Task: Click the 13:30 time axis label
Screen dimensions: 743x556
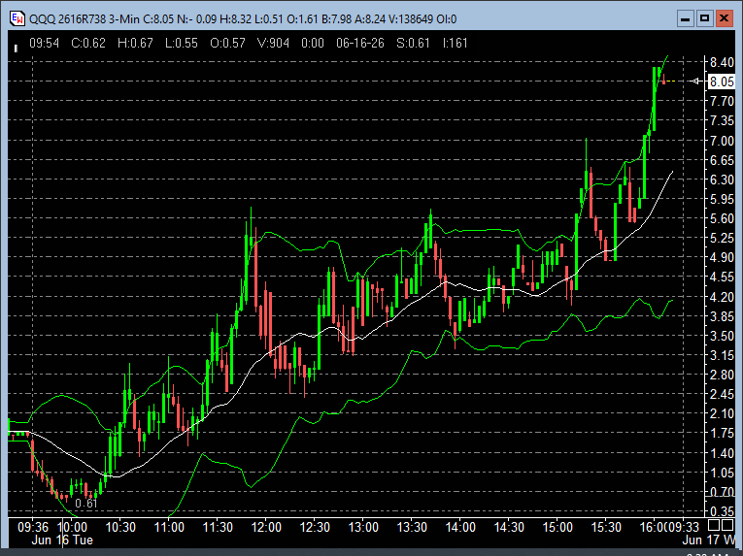Action: (412, 527)
